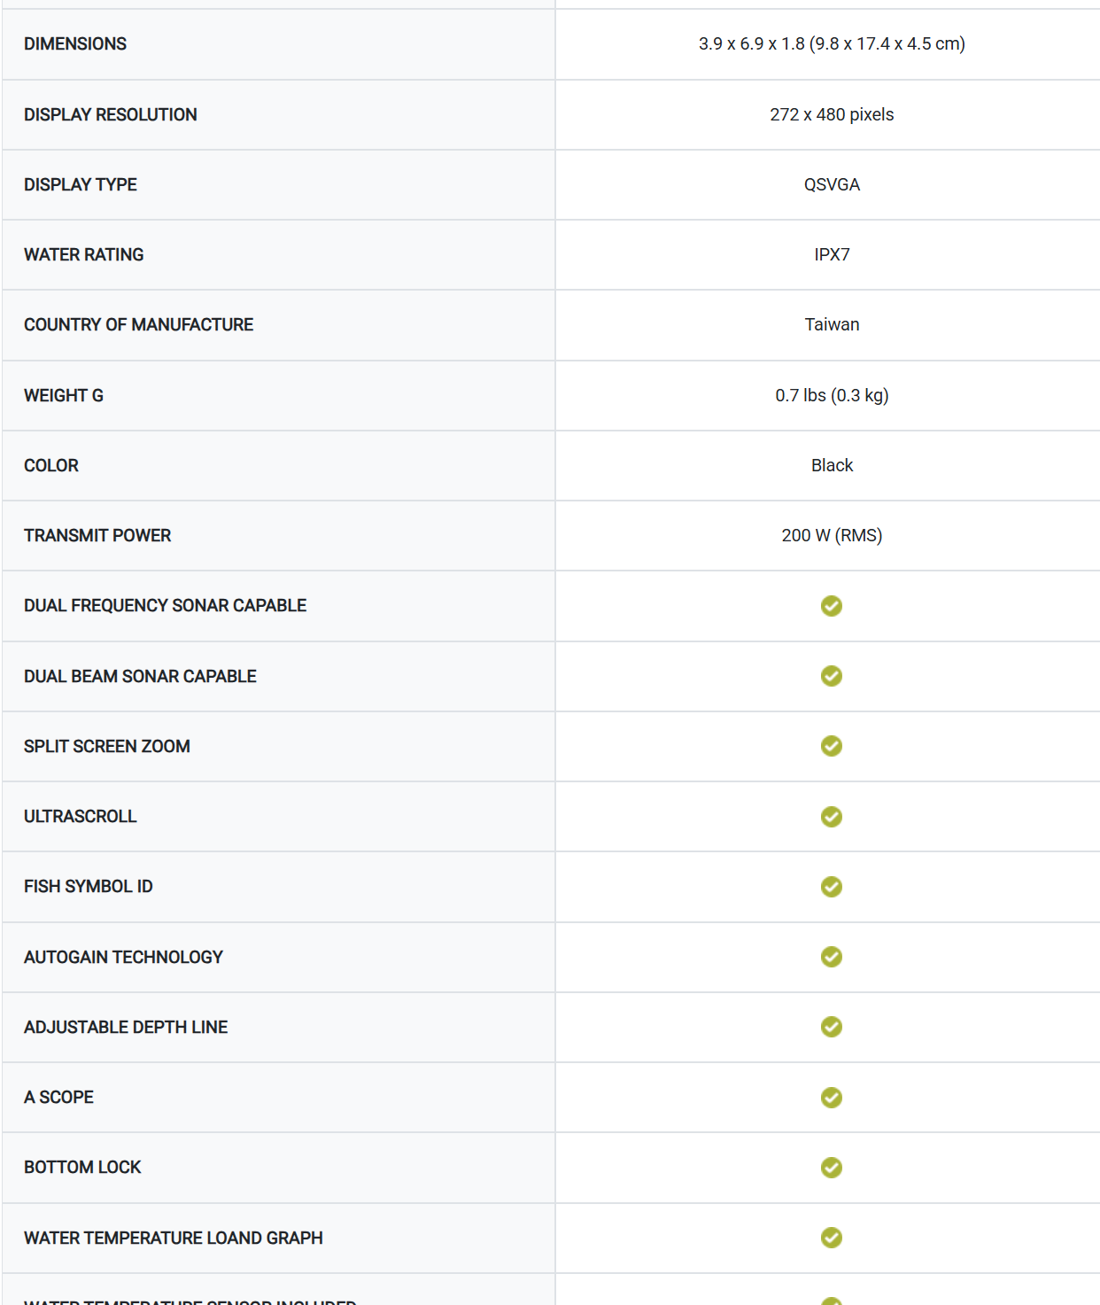Click the Bottom Lock checkmark icon
The image size is (1100, 1305).
[831, 1168]
